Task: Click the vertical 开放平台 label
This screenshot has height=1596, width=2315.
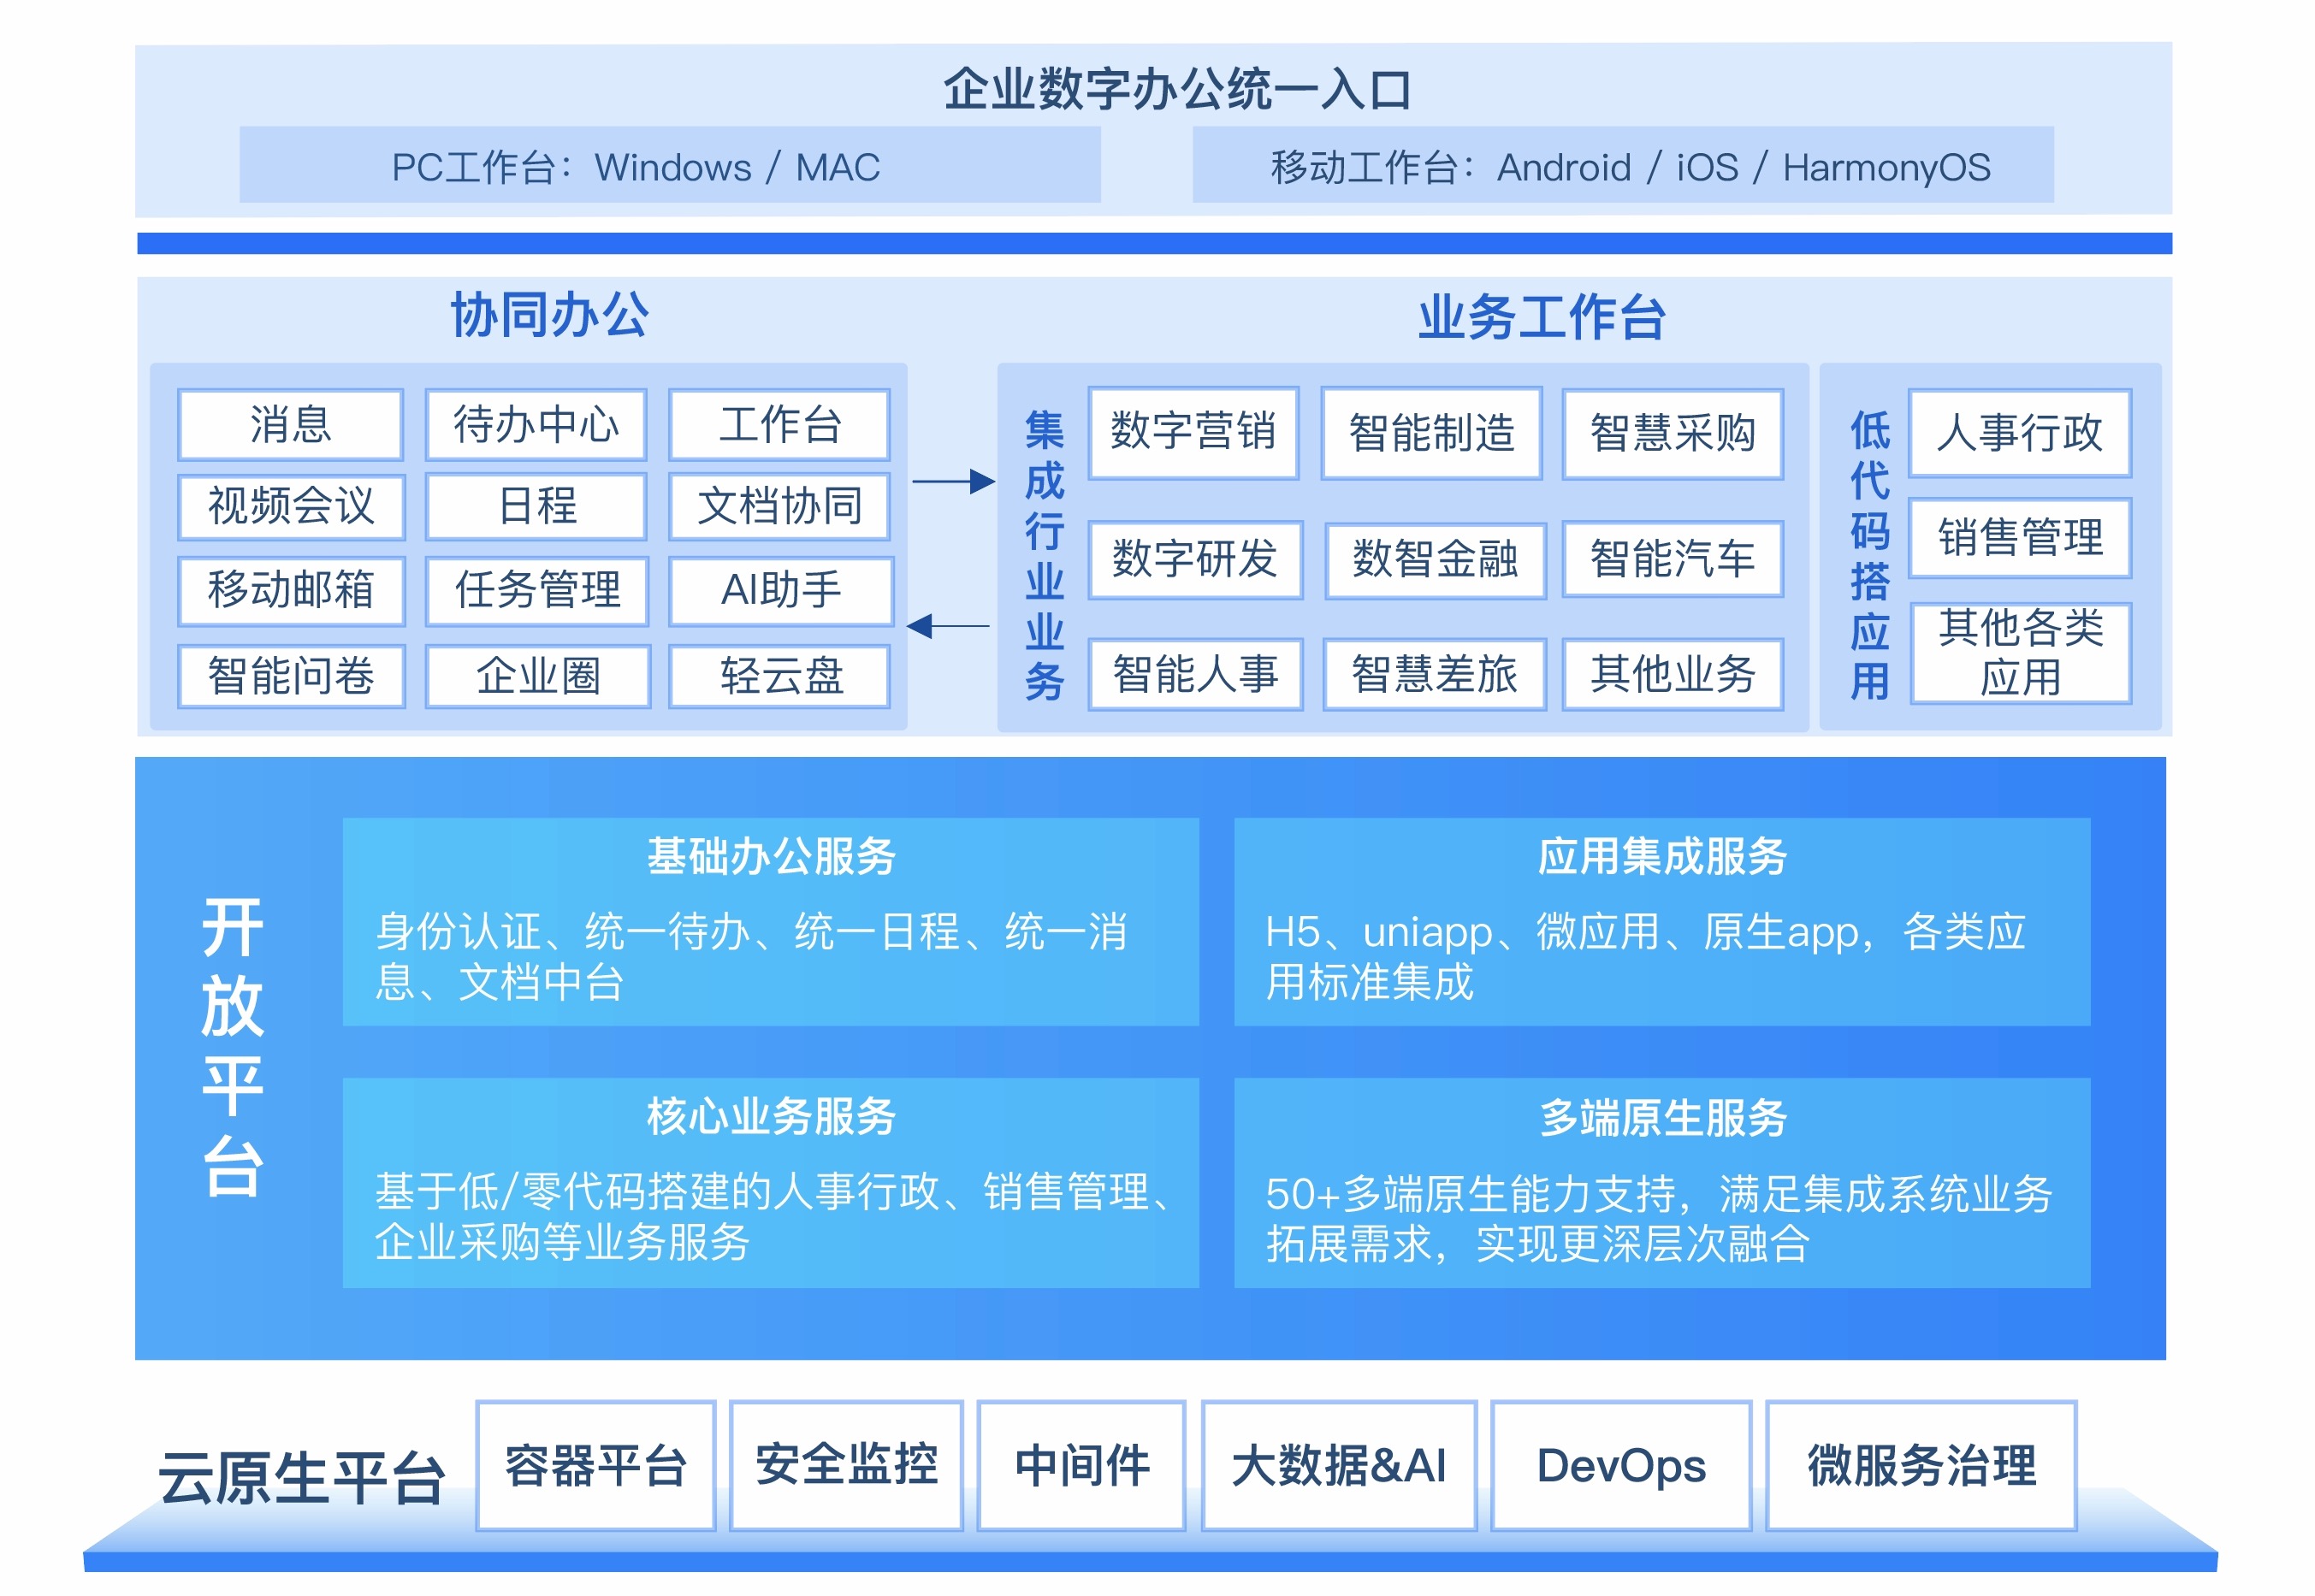Action: [x=232, y=1046]
